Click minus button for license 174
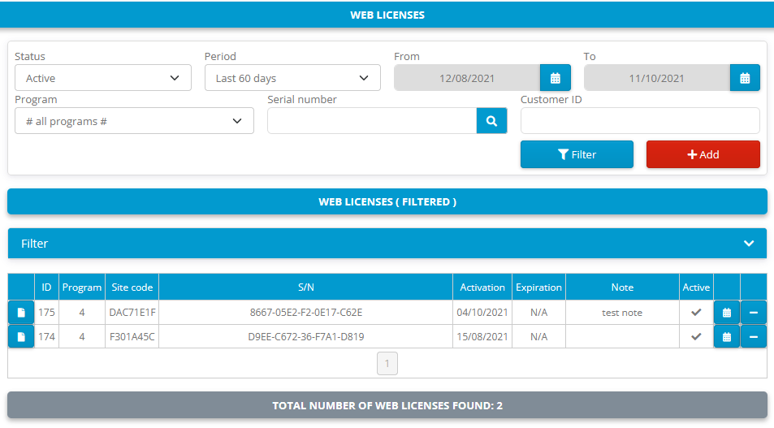The width and height of the screenshot is (774, 428). (753, 337)
